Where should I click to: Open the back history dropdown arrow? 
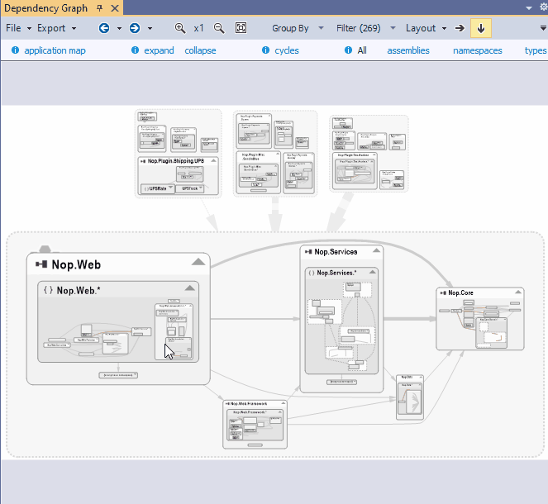point(119,28)
